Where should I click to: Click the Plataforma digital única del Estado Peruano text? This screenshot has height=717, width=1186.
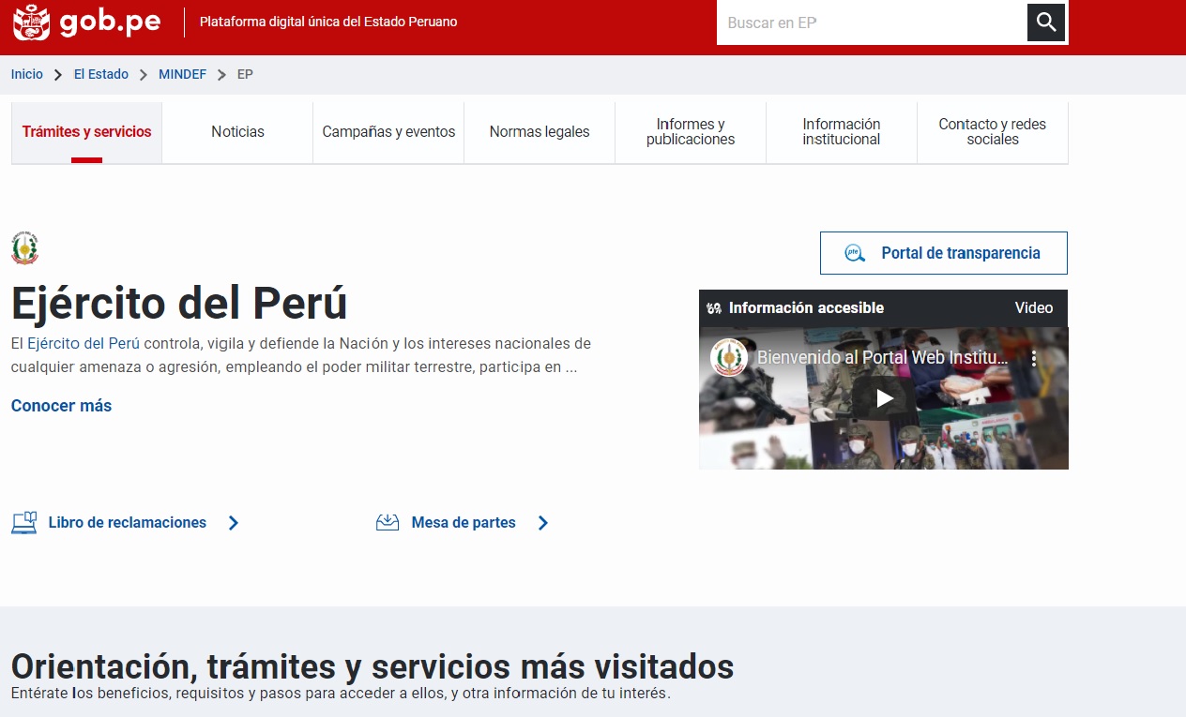coord(328,22)
